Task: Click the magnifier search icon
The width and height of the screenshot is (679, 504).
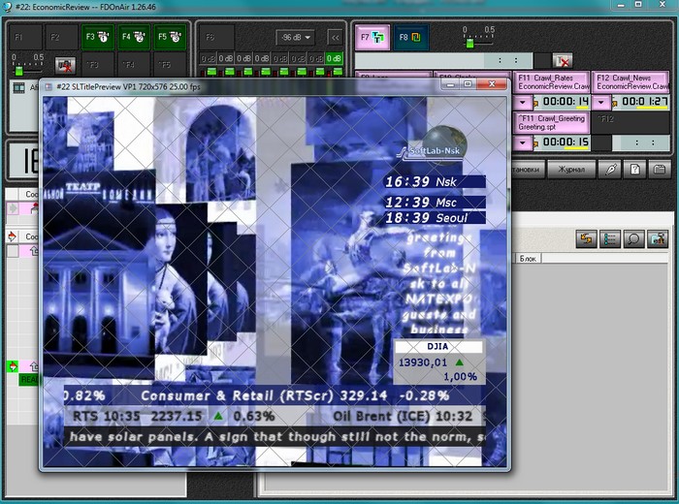Action: [634, 238]
